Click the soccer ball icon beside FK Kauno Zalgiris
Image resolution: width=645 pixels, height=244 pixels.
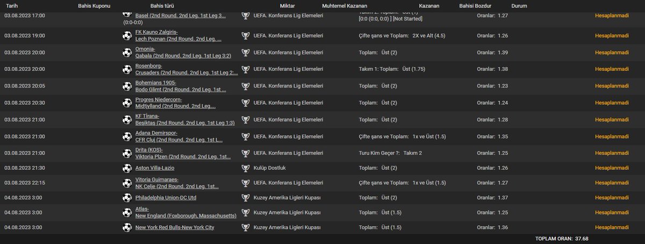127,36
